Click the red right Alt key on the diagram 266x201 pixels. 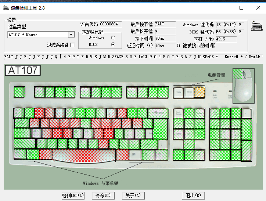pyautogui.click(x=122, y=155)
